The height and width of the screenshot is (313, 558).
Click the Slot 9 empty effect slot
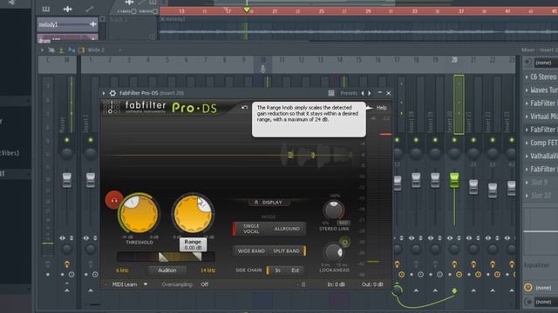pyautogui.click(x=541, y=182)
